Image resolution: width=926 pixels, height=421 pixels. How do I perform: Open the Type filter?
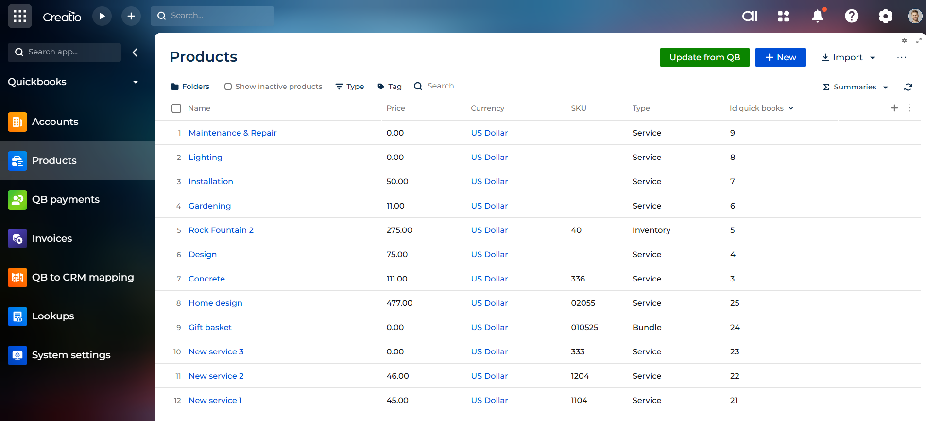[x=350, y=87]
